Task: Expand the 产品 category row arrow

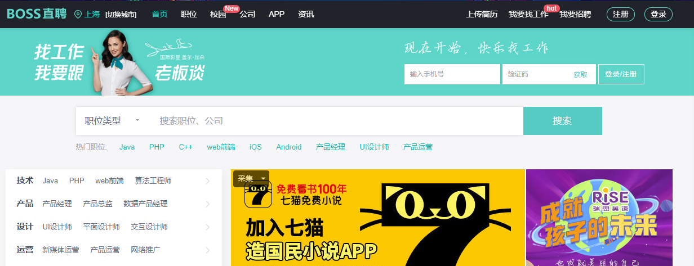Action: click(207, 204)
